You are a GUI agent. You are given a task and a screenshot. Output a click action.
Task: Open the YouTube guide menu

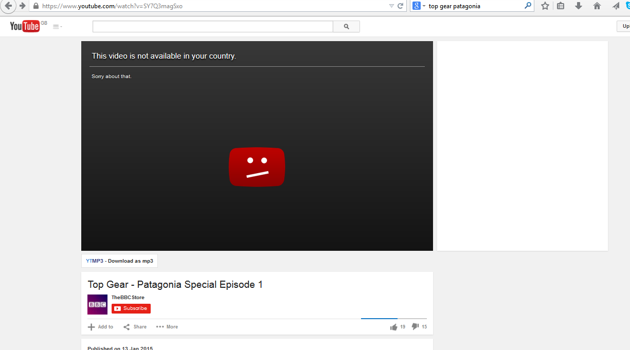[x=57, y=27]
